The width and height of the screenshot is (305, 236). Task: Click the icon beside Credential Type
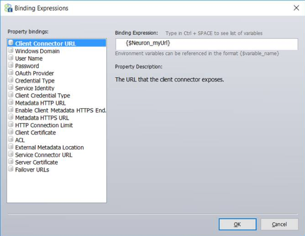[x=11, y=80]
